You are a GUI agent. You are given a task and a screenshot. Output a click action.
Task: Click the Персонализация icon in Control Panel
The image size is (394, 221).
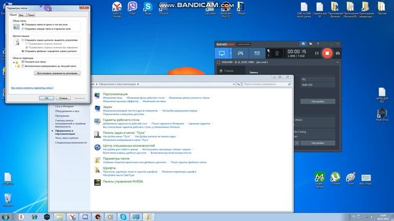pyautogui.click(x=97, y=96)
